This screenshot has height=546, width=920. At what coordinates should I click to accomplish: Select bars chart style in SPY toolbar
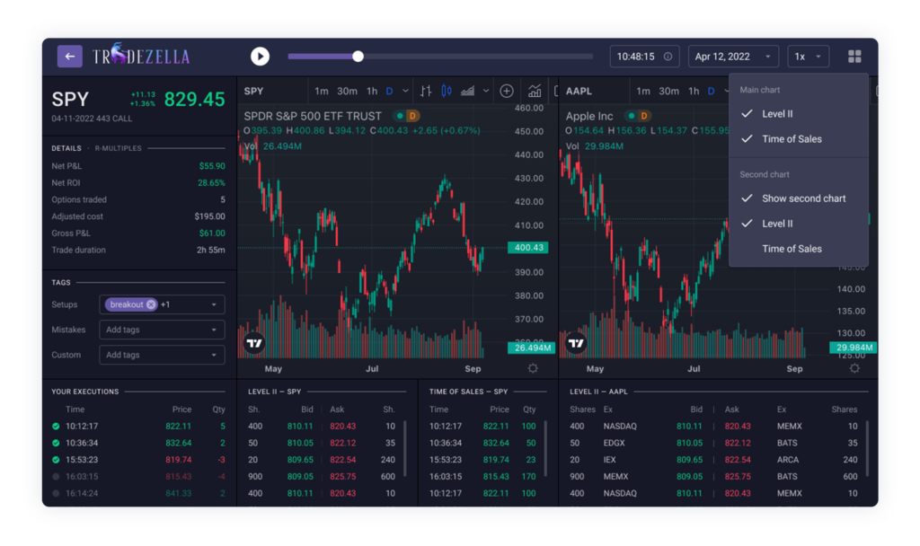coord(426,91)
